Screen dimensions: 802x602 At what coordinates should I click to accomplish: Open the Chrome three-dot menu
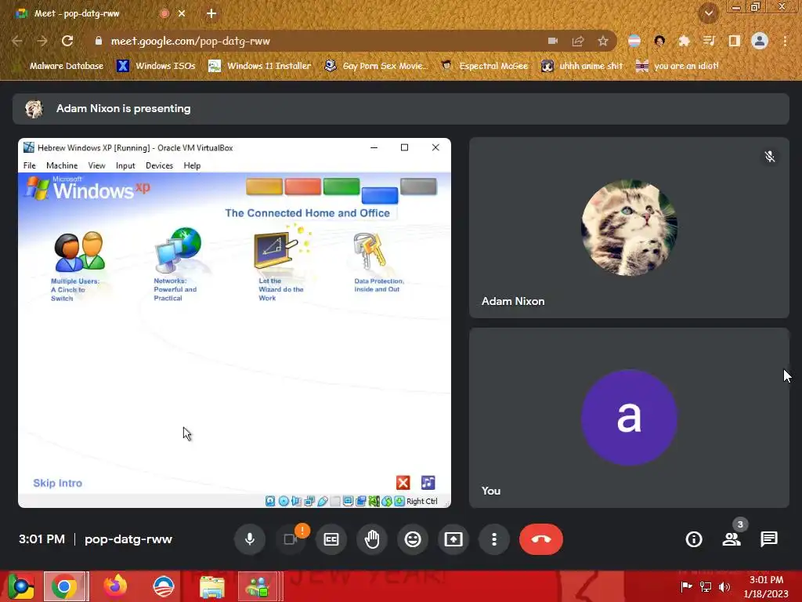click(x=785, y=41)
